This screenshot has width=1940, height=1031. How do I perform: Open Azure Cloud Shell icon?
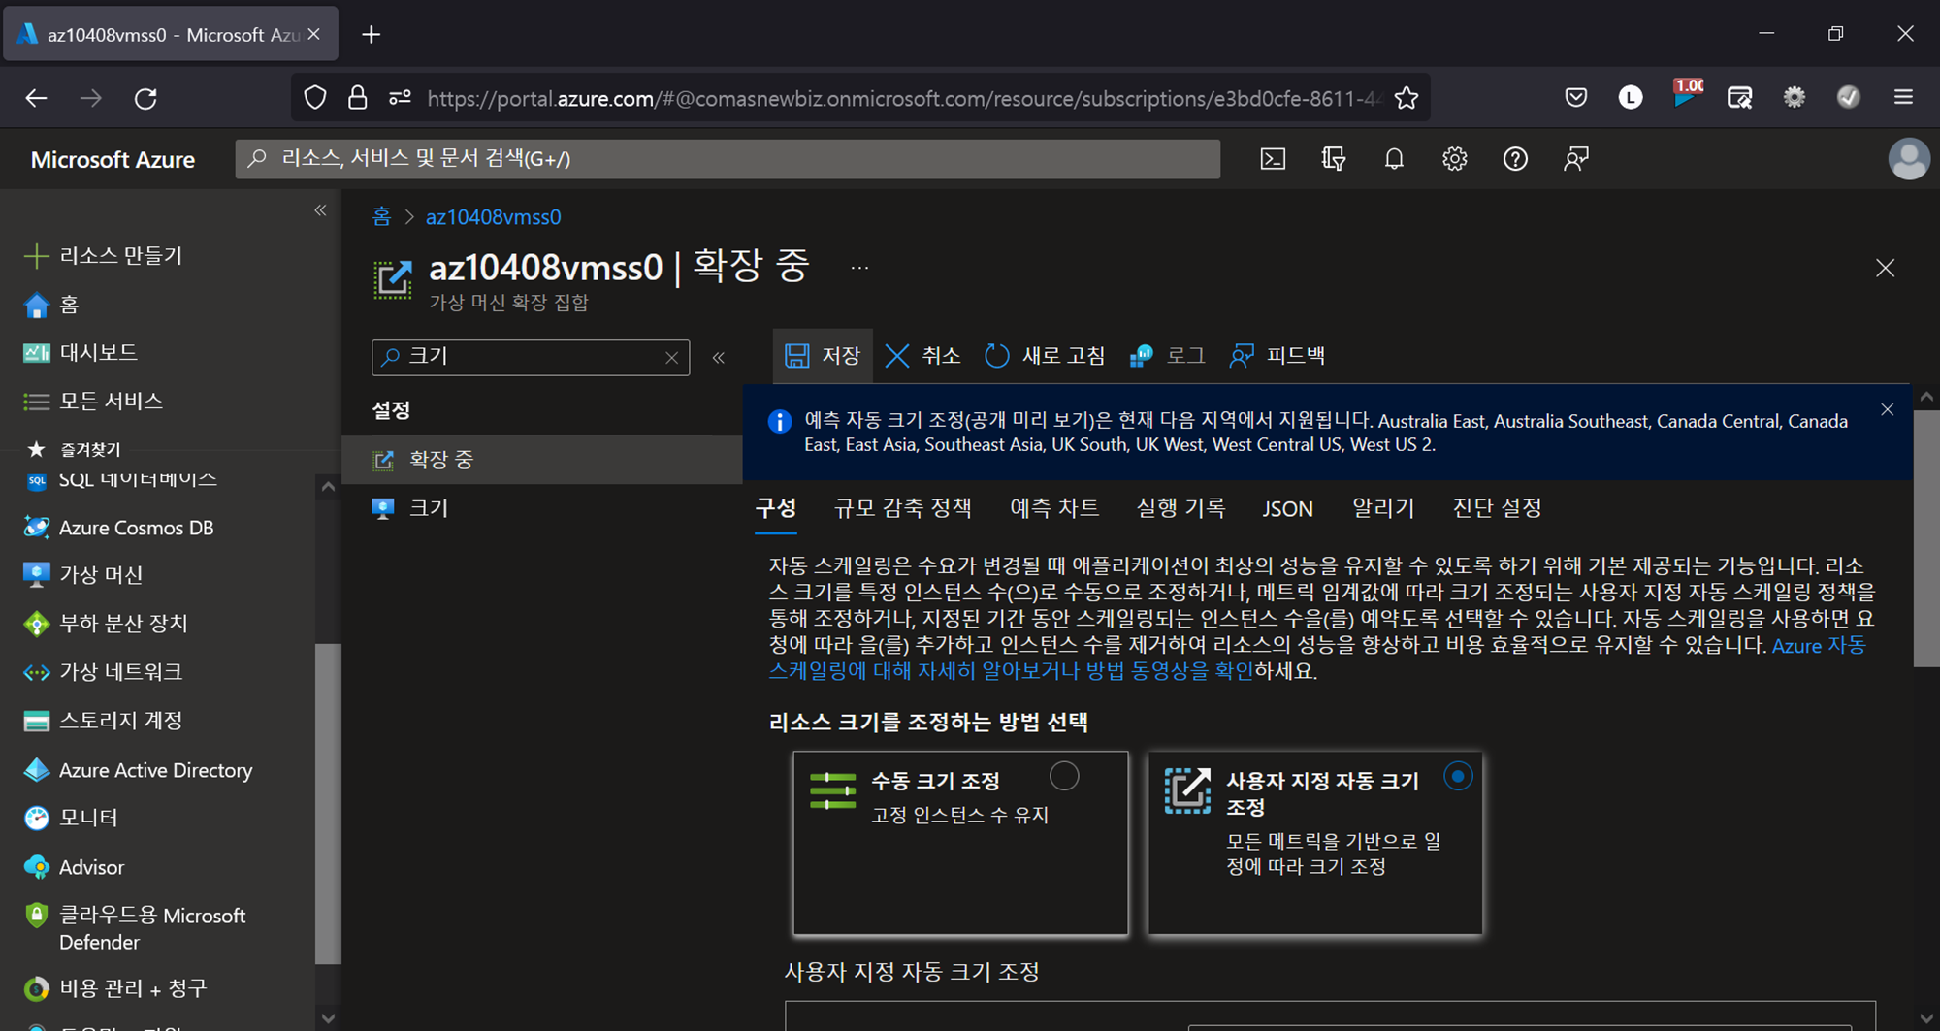click(x=1273, y=159)
